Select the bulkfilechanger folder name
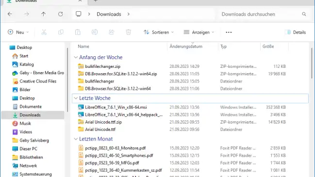 pos(99,81)
